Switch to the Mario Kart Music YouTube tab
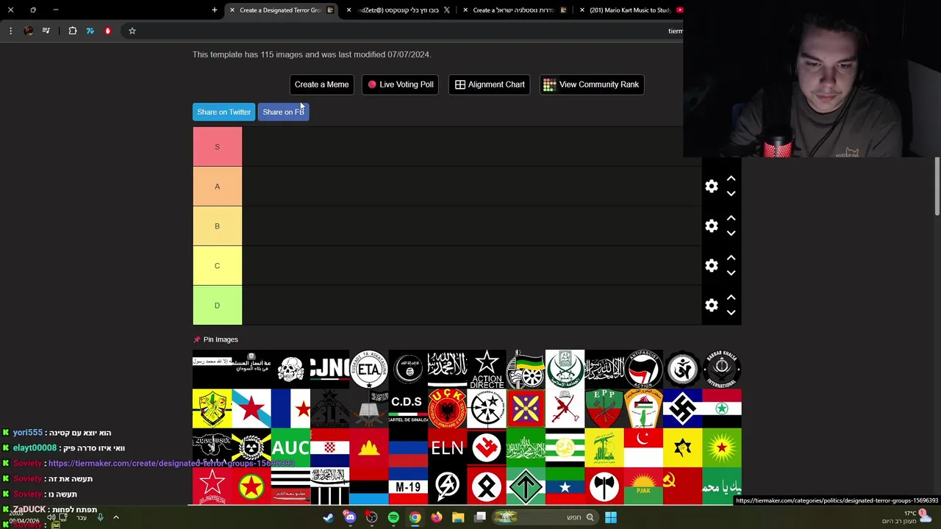Image resolution: width=941 pixels, height=529 pixels. pyautogui.click(x=630, y=10)
